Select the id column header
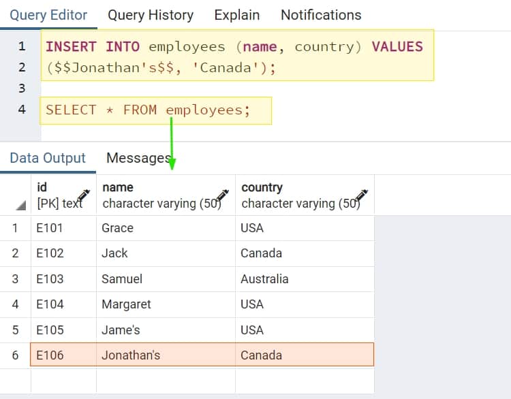The width and height of the screenshot is (511, 399). [x=63, y=195]
